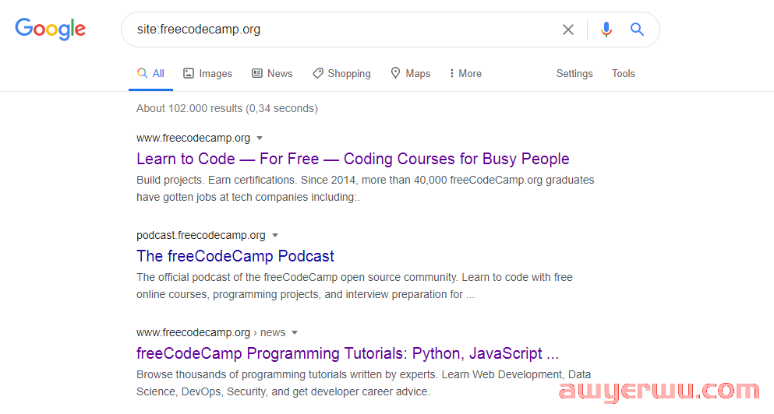Open 'Learn to Code — For Free' result
The height and width of the screenshot is (414, 774).
coord(353,159)
